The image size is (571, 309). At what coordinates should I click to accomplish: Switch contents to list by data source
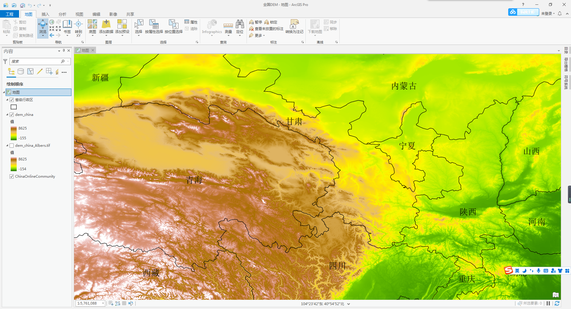coord(21,71)
